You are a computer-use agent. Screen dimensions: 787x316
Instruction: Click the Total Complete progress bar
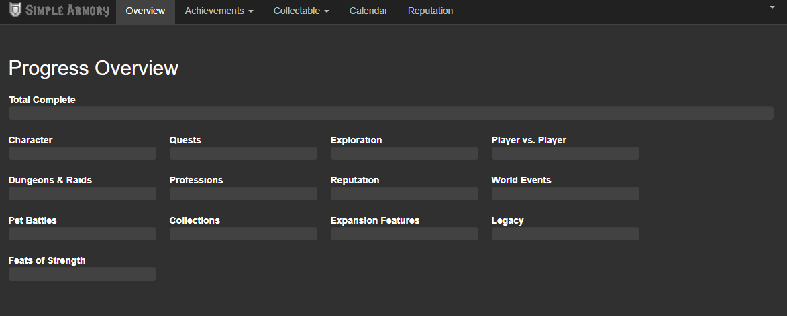click(391, 113)
